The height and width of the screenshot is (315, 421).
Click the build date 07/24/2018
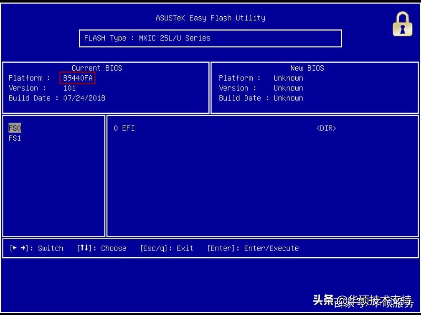[x=84, y=98]
